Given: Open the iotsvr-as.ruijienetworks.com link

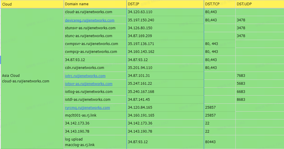Looking at the screenshot, I should coord(89,84).
